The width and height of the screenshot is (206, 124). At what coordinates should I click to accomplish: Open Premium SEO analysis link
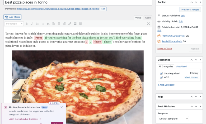tap(173, 36)
